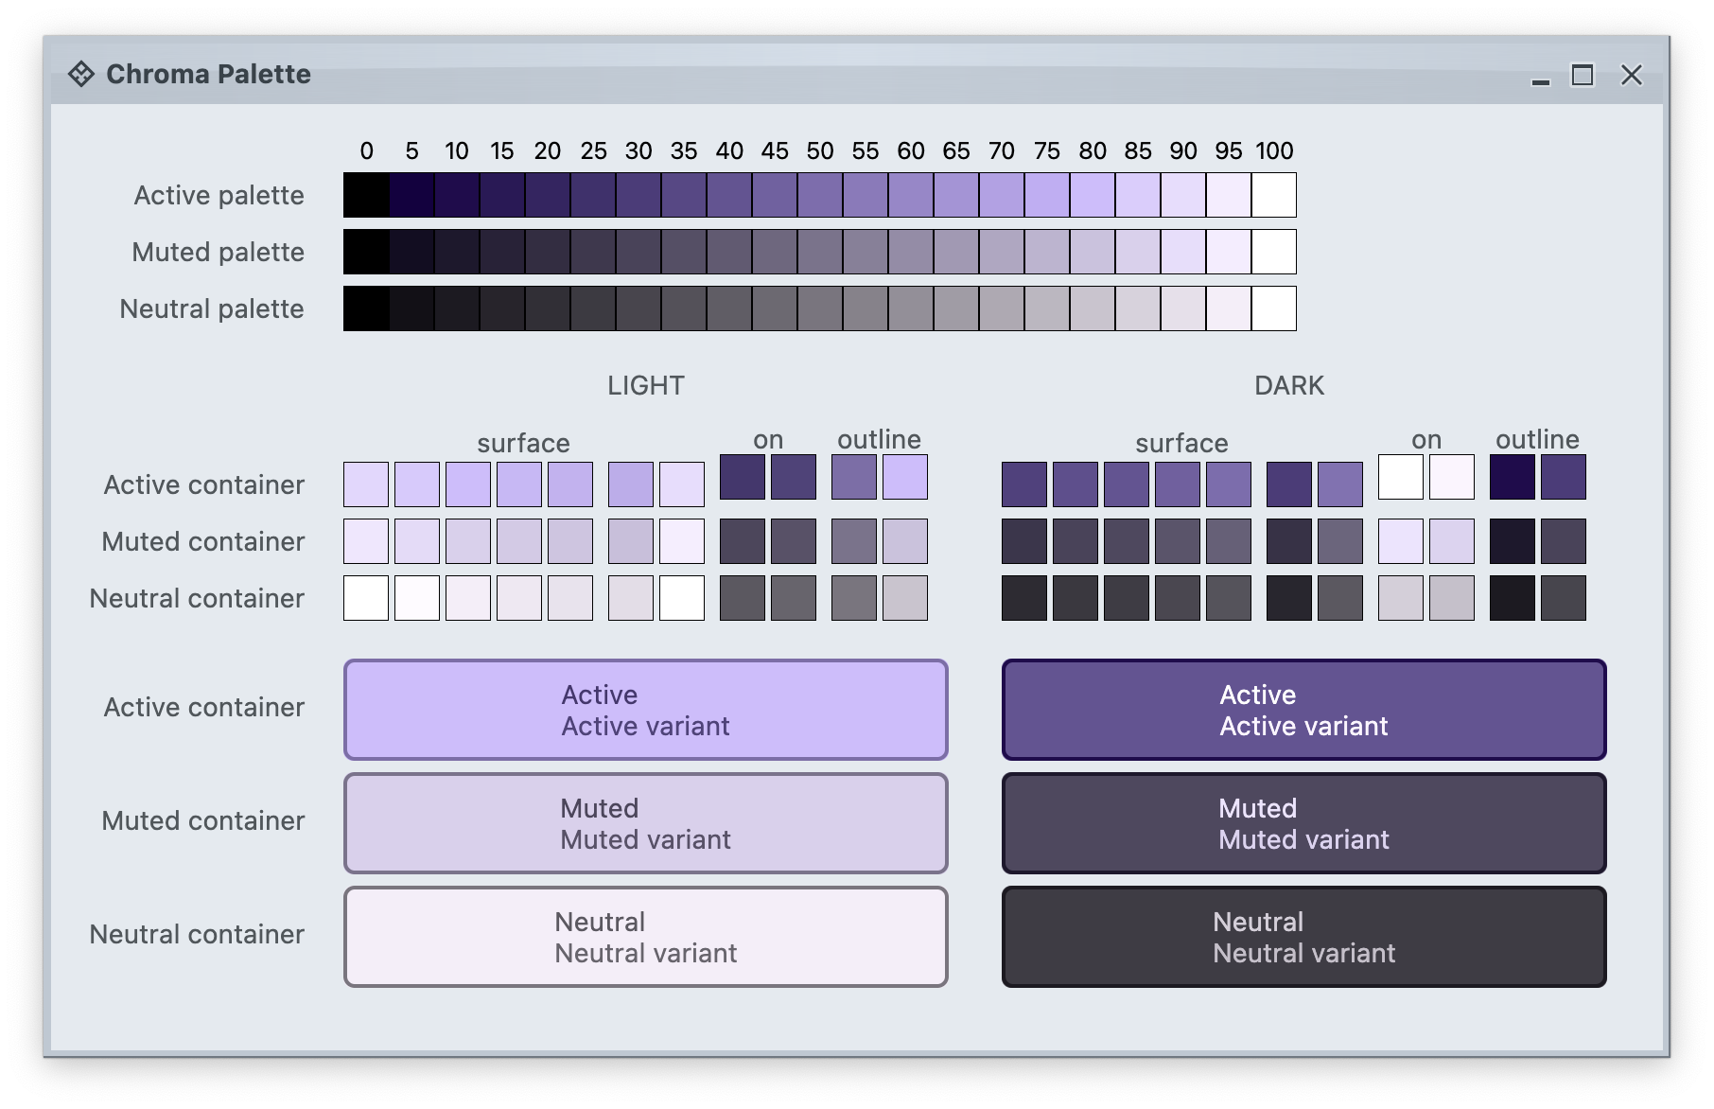Select Muted palette tone 30 swatch

coord(638,252)
